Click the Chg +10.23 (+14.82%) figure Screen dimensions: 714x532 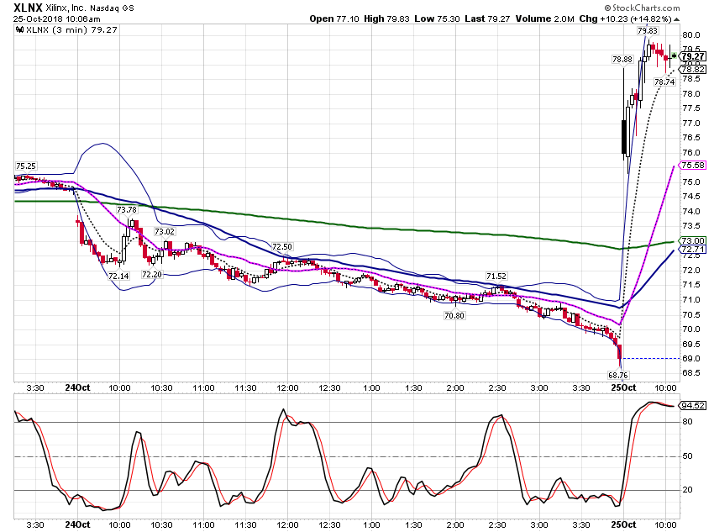point(625,19)
